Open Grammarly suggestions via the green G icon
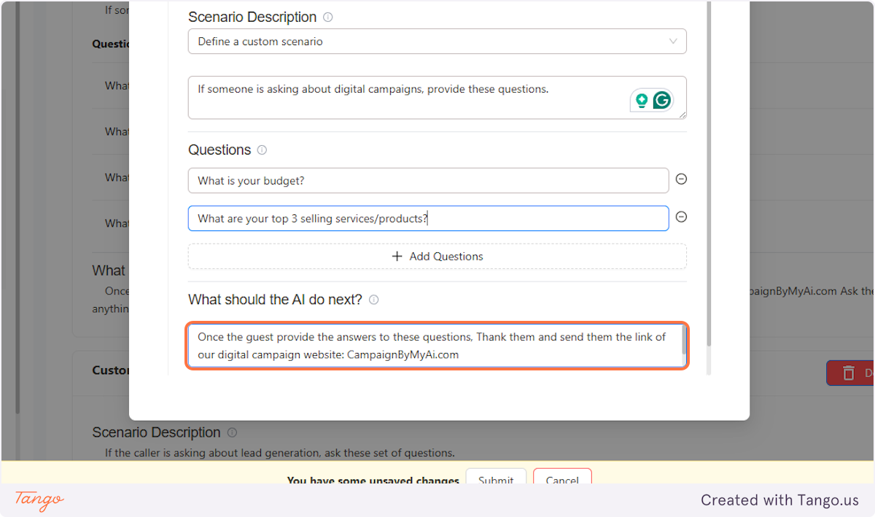The width and height of the screenshot is (875, 517). point(661,100)
